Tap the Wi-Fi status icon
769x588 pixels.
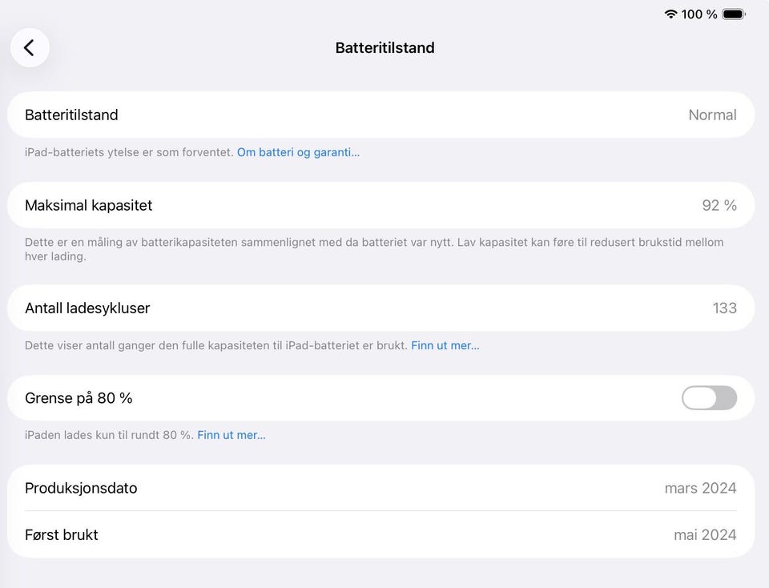point(670,14)
